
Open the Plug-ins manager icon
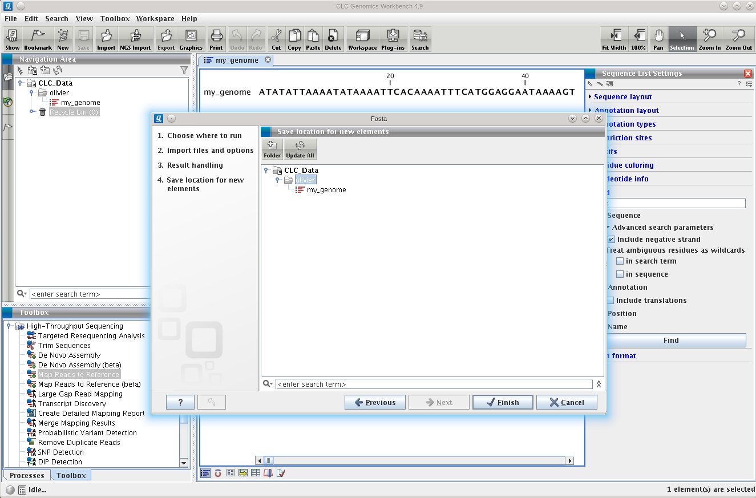393,39
